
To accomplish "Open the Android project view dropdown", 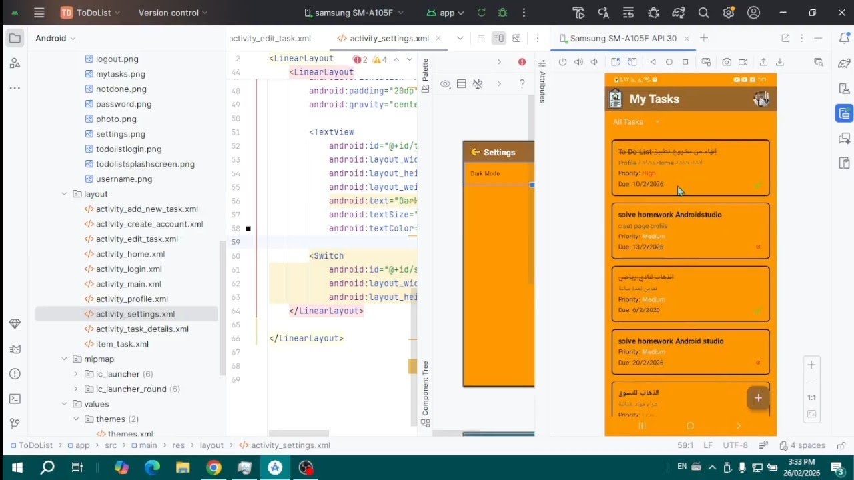I will click(x=55, y=39).
